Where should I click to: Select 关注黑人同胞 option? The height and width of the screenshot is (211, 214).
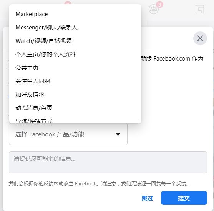point(75,81)
